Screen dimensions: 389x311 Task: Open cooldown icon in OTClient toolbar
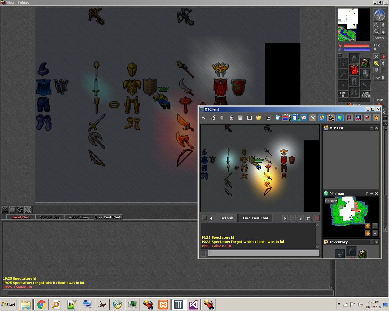click(x=358, y=118)
